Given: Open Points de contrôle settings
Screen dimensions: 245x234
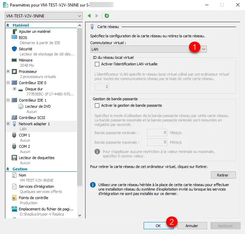Looking at the screenshot, I should click(x=33, y=198).
